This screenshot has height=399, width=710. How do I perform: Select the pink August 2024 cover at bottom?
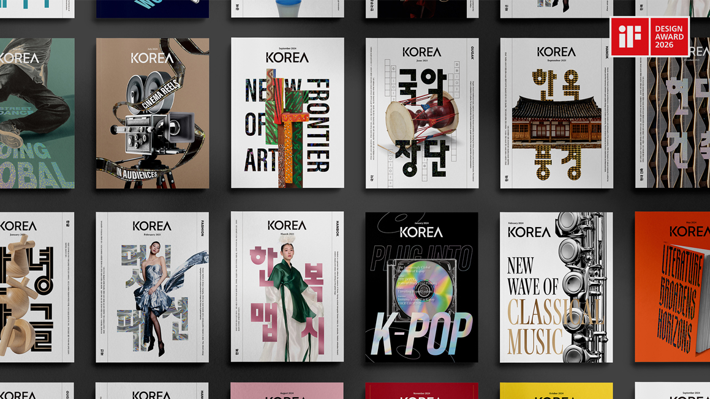pos(287,391)
